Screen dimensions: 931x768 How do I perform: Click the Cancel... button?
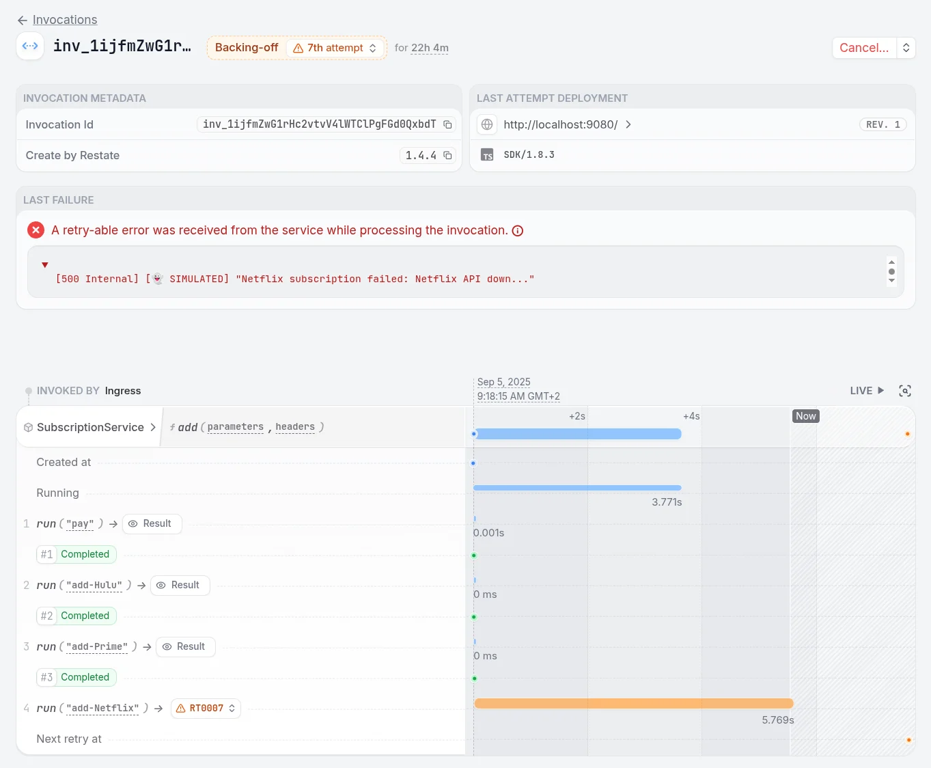pyautogui.click(x=864, y=48)
